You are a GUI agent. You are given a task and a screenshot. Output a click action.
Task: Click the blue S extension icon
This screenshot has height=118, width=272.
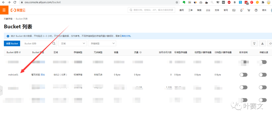(x=240, y=3)
